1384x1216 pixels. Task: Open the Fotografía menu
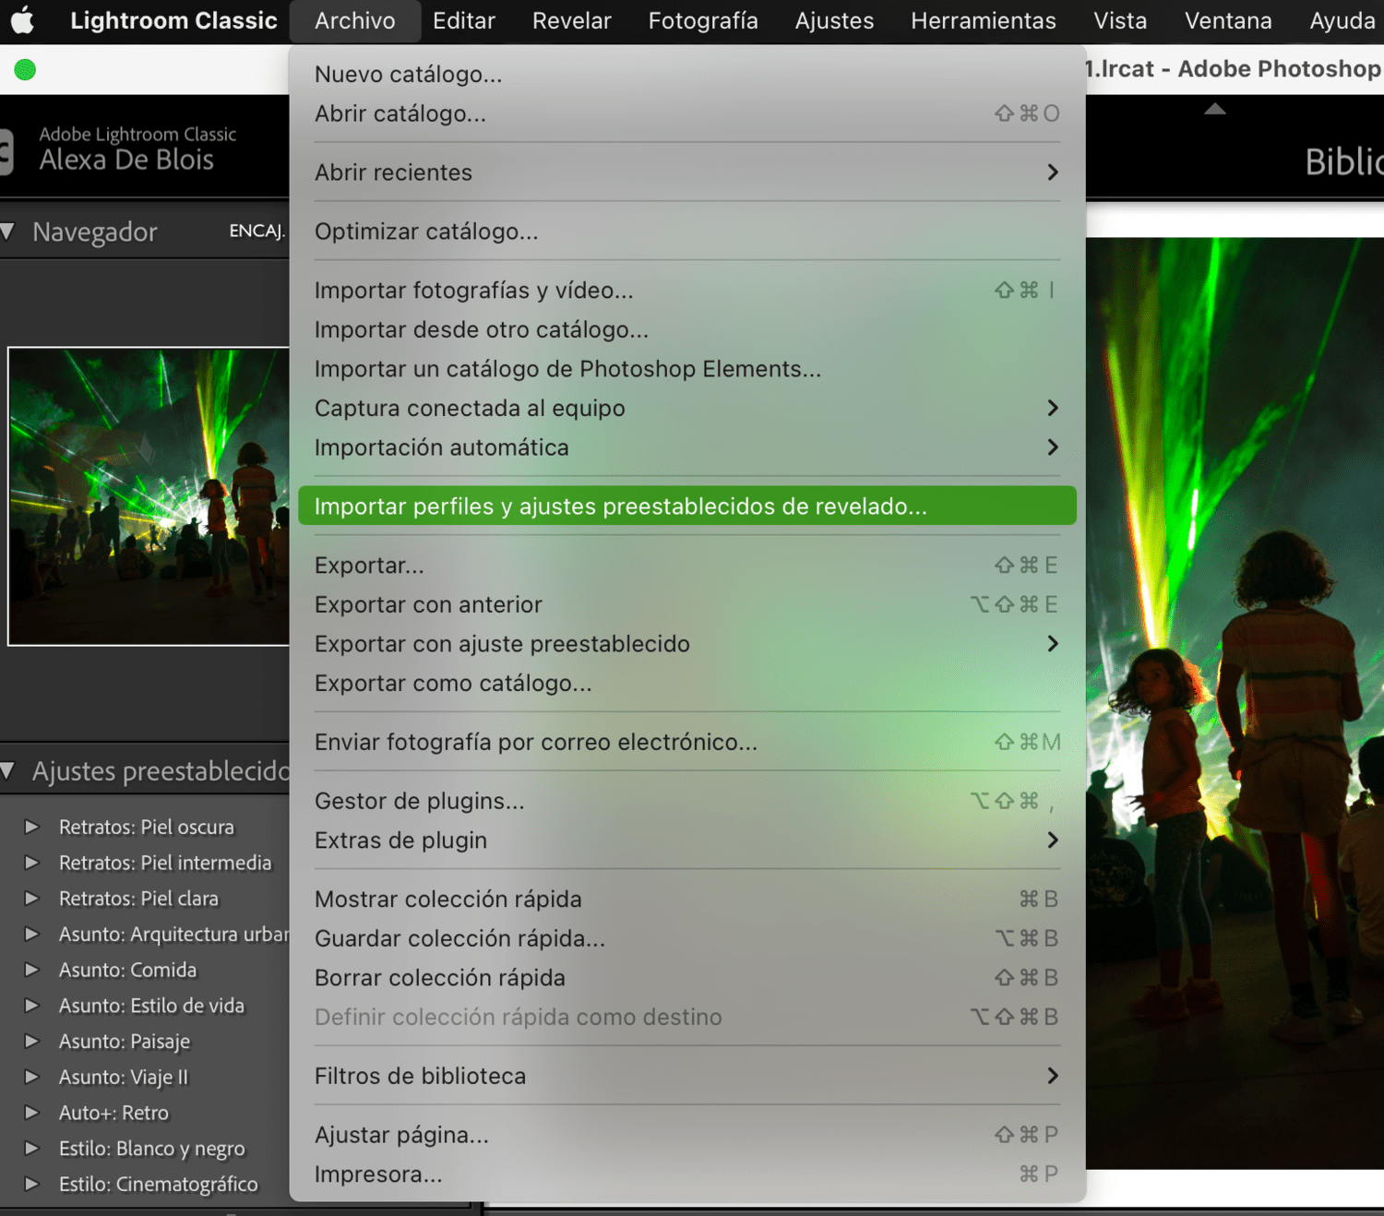[703, 20]
